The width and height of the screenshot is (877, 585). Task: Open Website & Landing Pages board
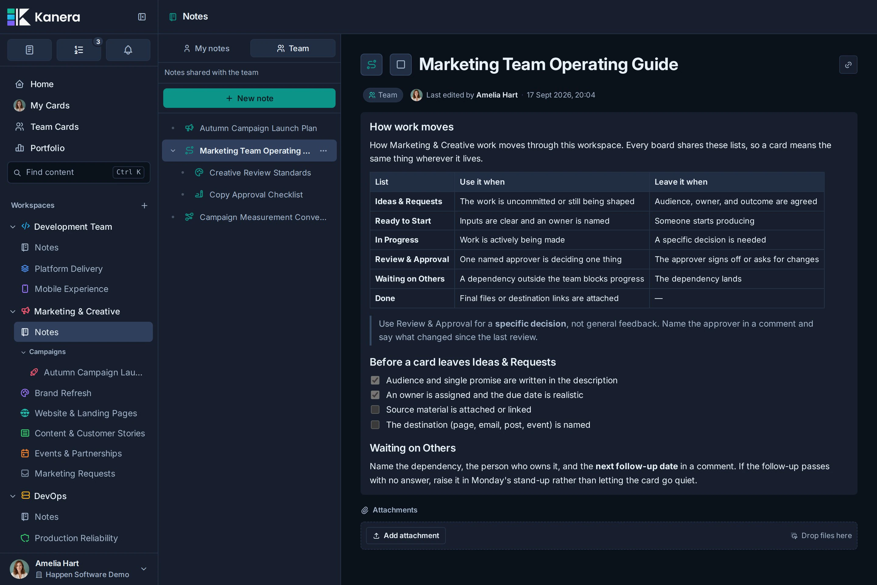[x=83, y=413]
